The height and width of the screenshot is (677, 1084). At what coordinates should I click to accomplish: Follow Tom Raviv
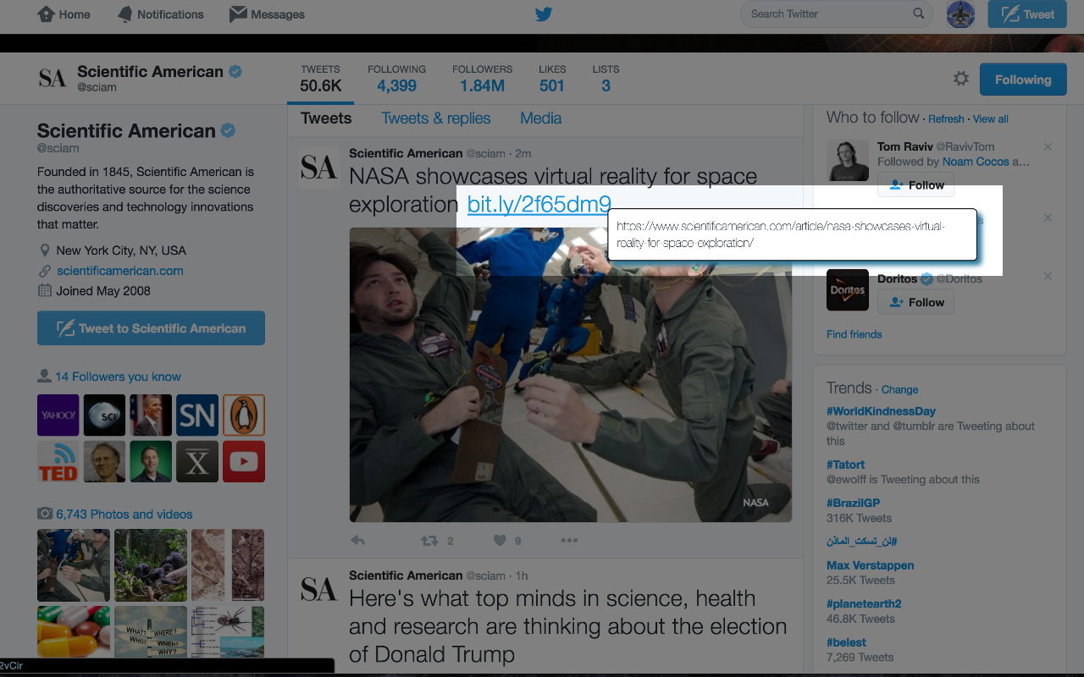click(915, 184)
